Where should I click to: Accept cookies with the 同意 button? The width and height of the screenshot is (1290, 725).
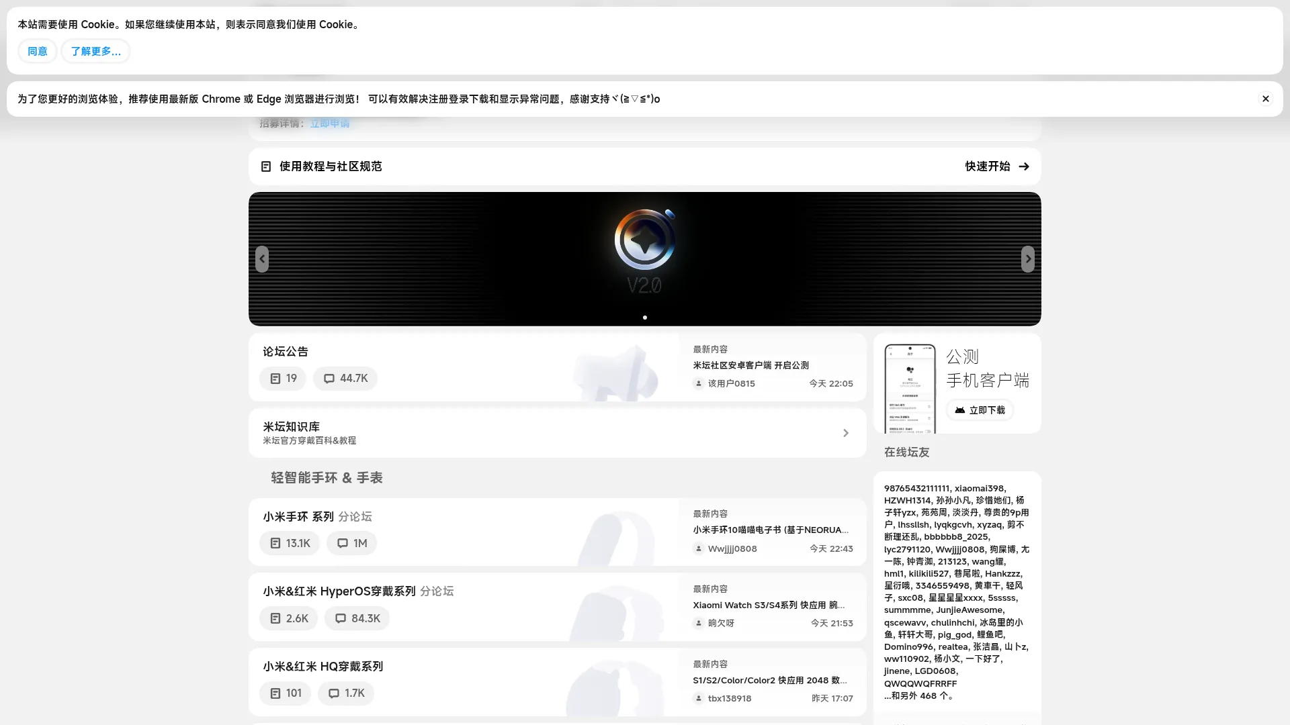pyautogui.click(x=38, y=52)
